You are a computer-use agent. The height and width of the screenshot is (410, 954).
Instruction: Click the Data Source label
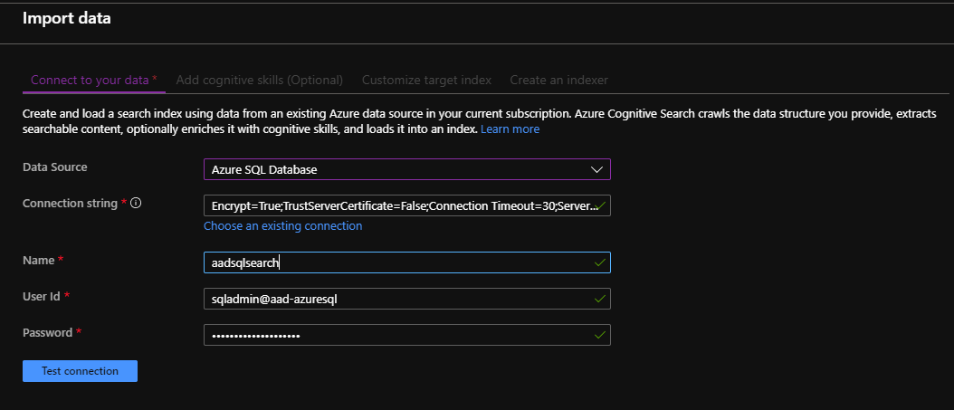(x=54, y=167)
